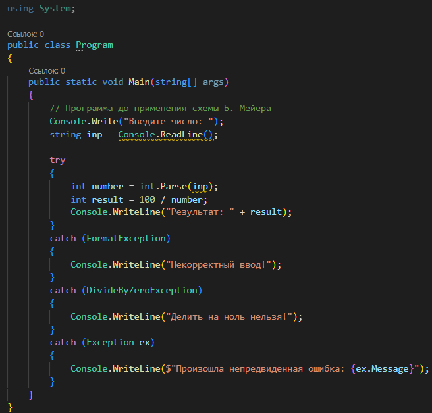
Task: Click the underlined 'inp' argument inside Parse
Action: (200, 187)
